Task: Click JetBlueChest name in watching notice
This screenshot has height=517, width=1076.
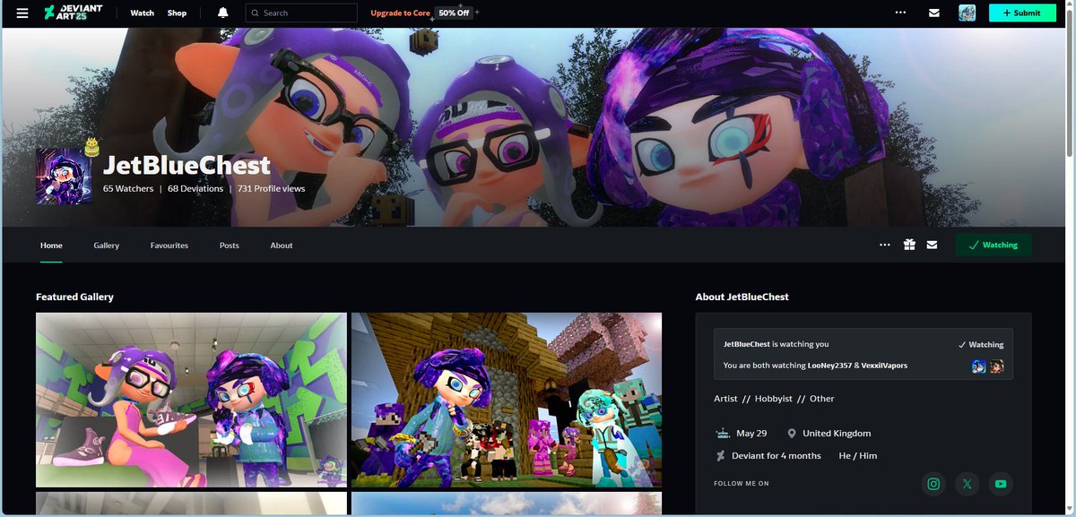Action: point(747,344)
